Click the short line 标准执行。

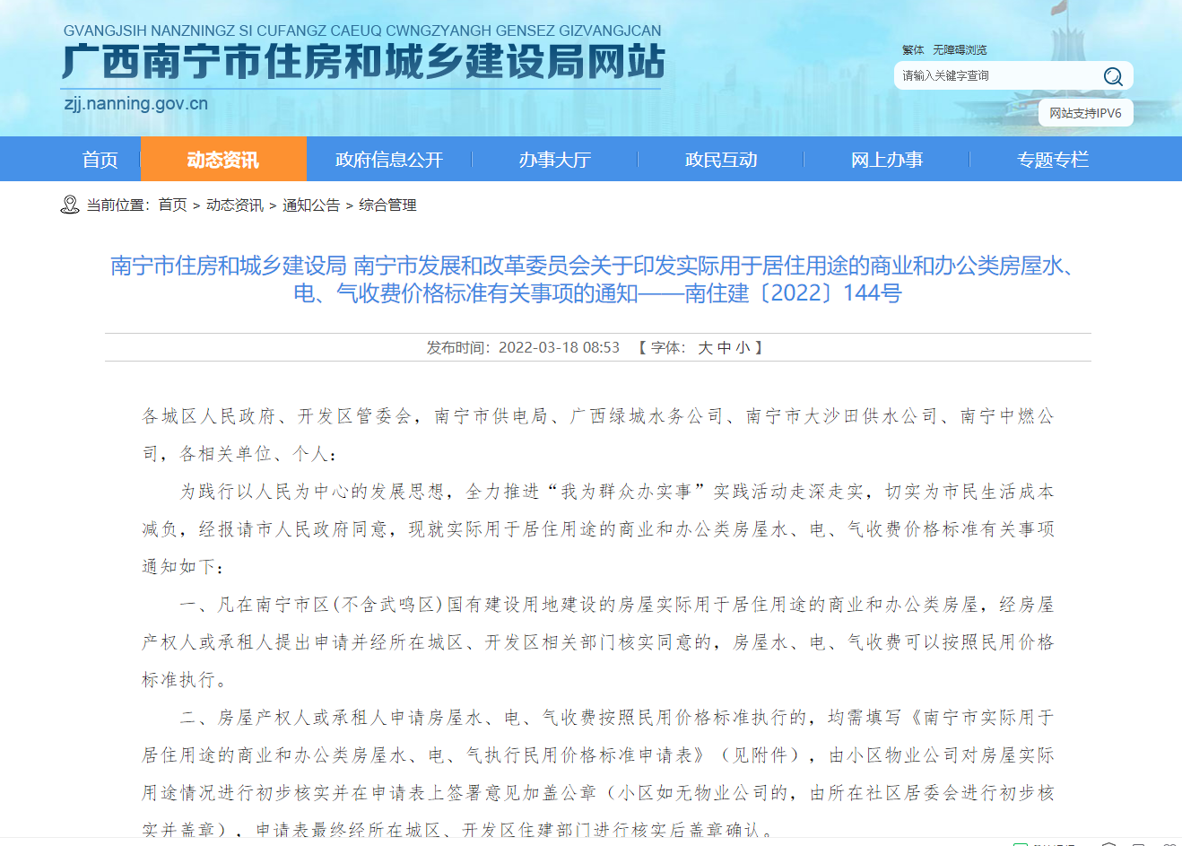[186, 680]
